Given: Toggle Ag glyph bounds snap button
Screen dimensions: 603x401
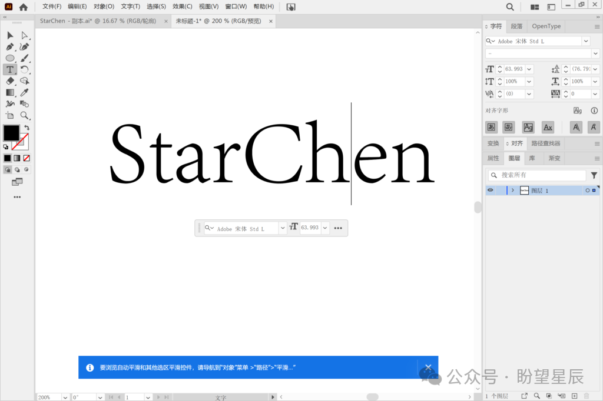Looking at the screenshot, I should [528, 127].
